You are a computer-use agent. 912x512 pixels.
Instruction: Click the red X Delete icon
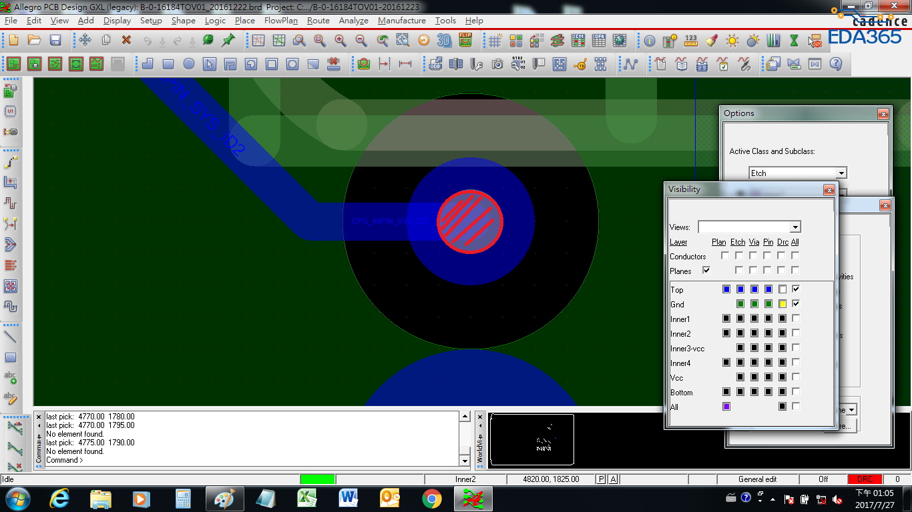pos(126,41)
